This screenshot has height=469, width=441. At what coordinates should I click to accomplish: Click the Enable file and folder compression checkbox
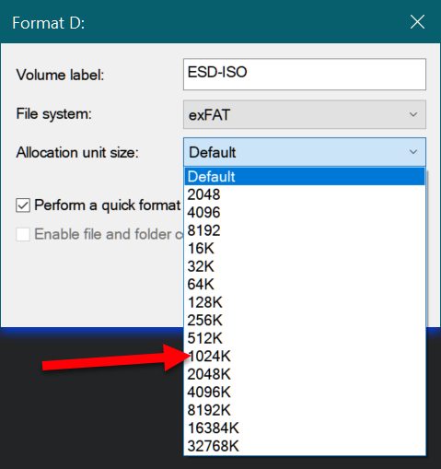[23, 234]
